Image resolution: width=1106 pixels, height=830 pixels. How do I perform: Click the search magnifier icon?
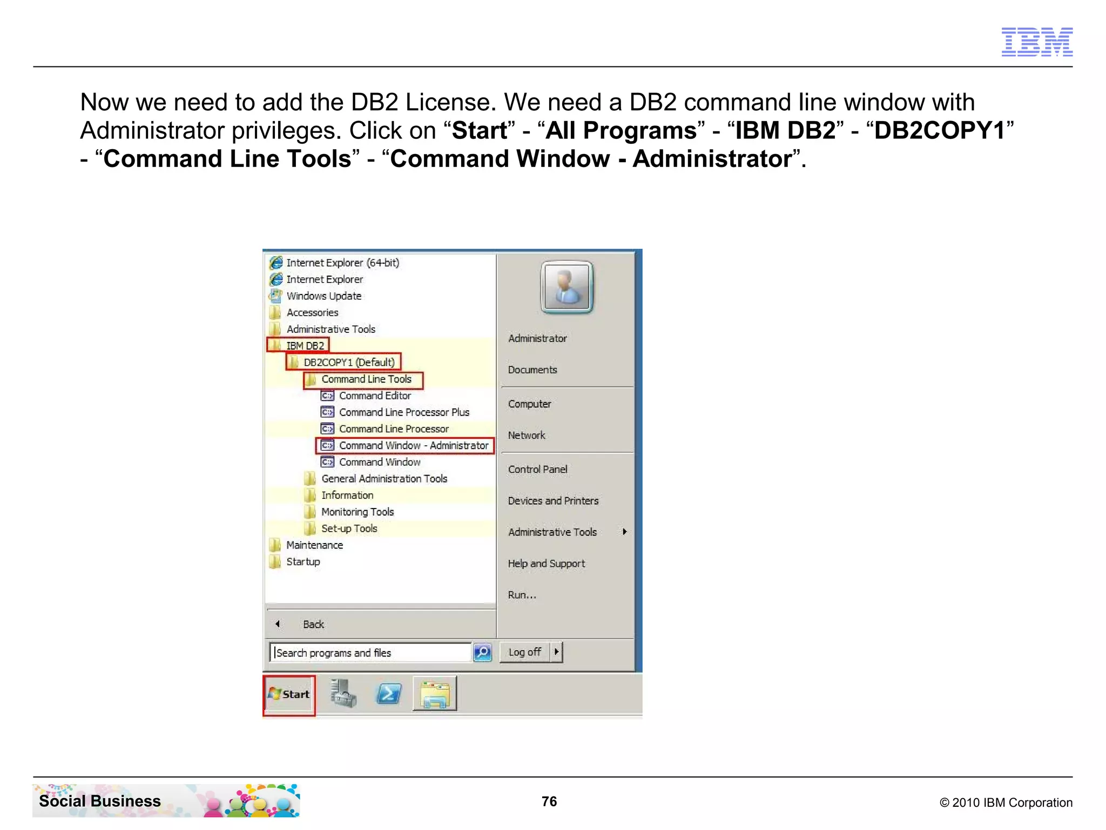pyautogui.click(x=482, y=652)
